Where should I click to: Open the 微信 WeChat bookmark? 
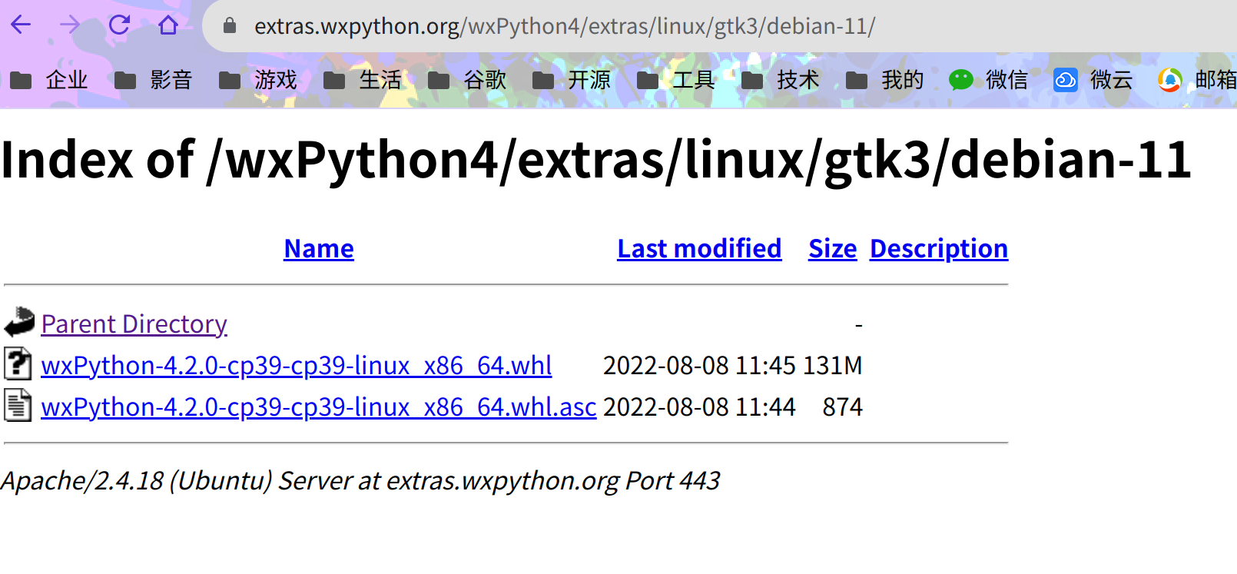[988, 80]
